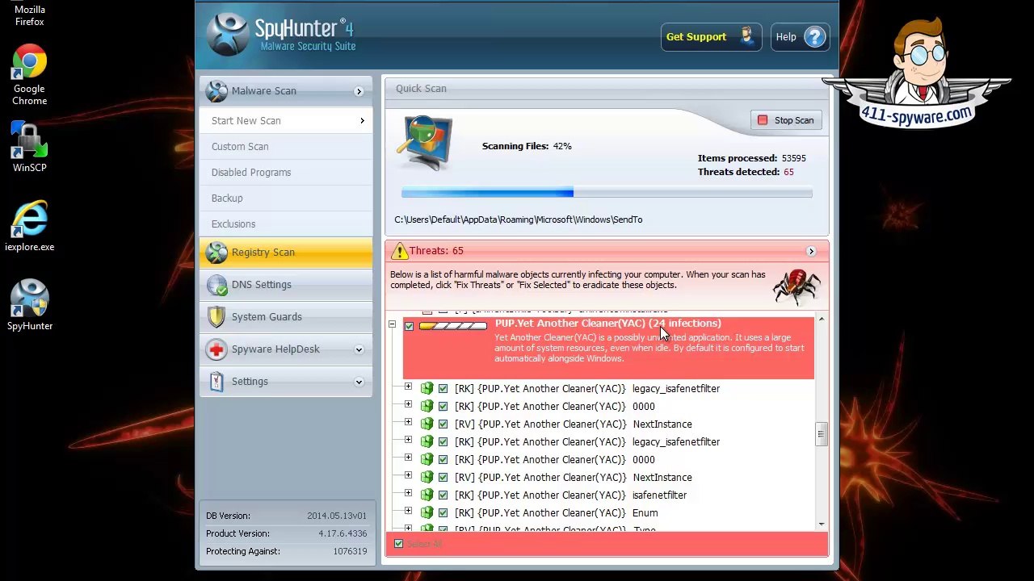Select Start New Scan

point(286,121)
